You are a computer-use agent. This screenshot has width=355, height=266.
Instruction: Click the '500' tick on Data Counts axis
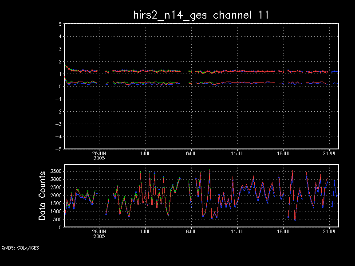pos(56,219)
